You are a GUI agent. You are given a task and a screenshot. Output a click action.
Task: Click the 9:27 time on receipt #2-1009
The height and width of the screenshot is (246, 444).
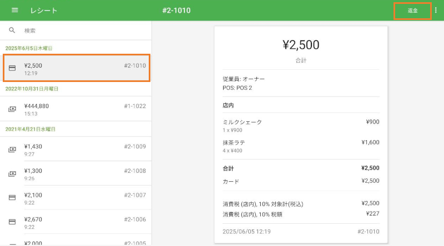[29, 154]
